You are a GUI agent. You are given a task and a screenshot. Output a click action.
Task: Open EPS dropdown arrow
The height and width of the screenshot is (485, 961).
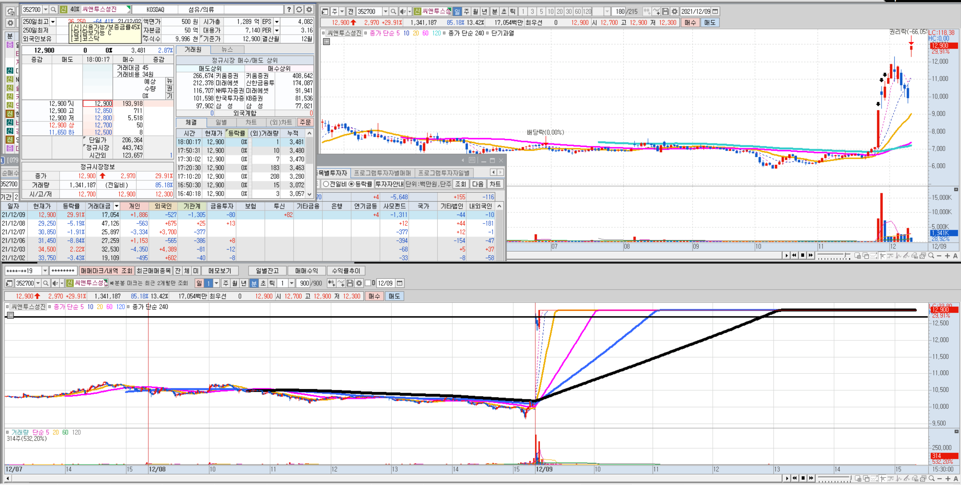(x=277, y=22)
